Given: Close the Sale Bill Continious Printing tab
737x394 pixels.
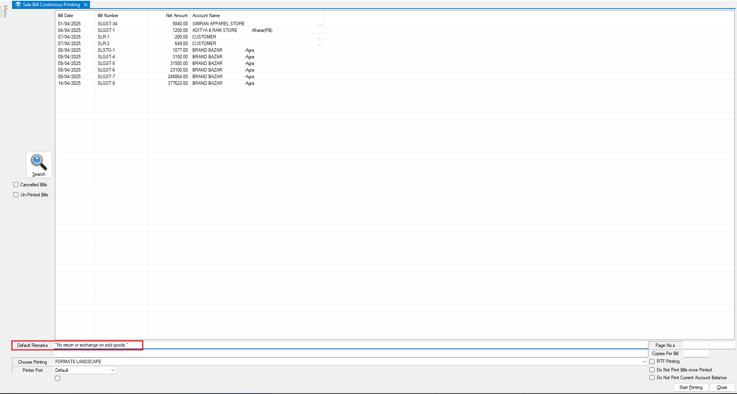Looking at the screenshot, I should tap(86, 5).
